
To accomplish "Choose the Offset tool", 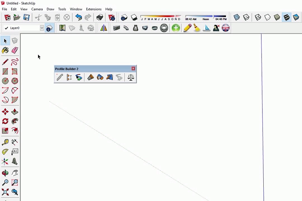I will tap(15, 131).
